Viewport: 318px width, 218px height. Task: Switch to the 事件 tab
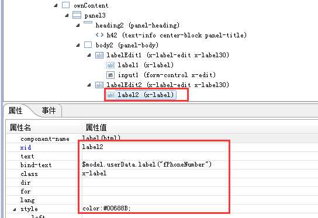click(49, 110)
